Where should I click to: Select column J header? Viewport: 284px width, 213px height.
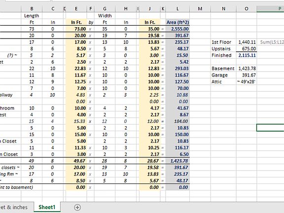149,9
